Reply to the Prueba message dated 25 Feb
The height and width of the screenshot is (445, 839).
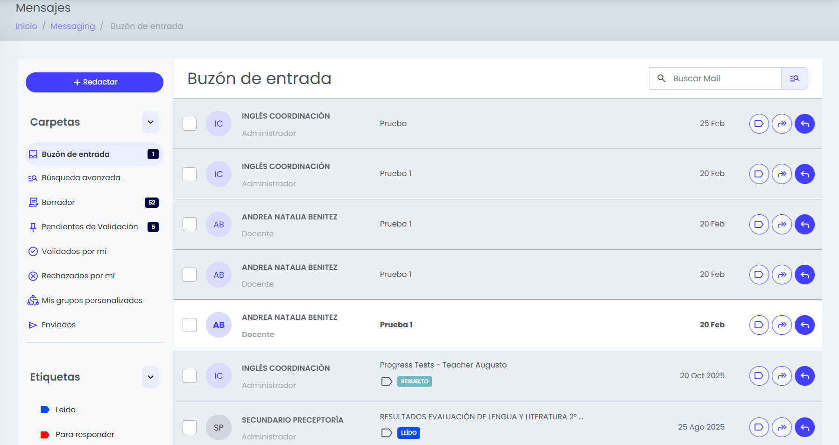pyautogui.click(x=805, y=124)
